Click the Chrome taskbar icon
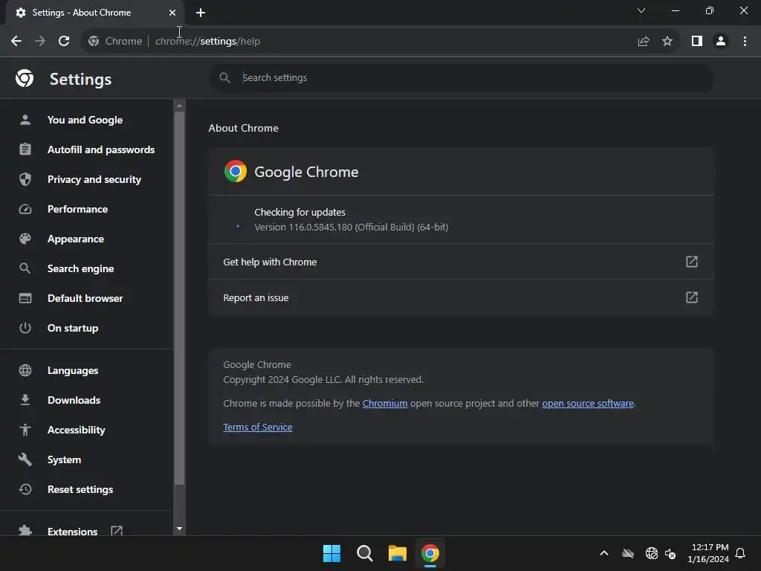 (x=430, y=553)
